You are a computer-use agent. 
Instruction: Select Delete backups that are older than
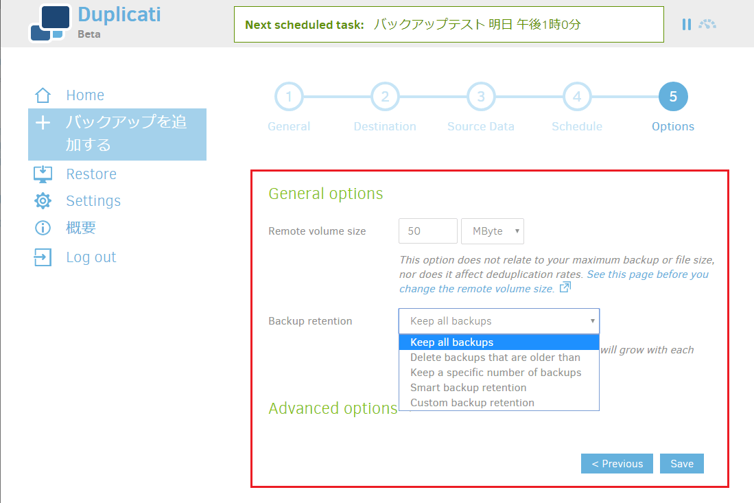point(499,358)
